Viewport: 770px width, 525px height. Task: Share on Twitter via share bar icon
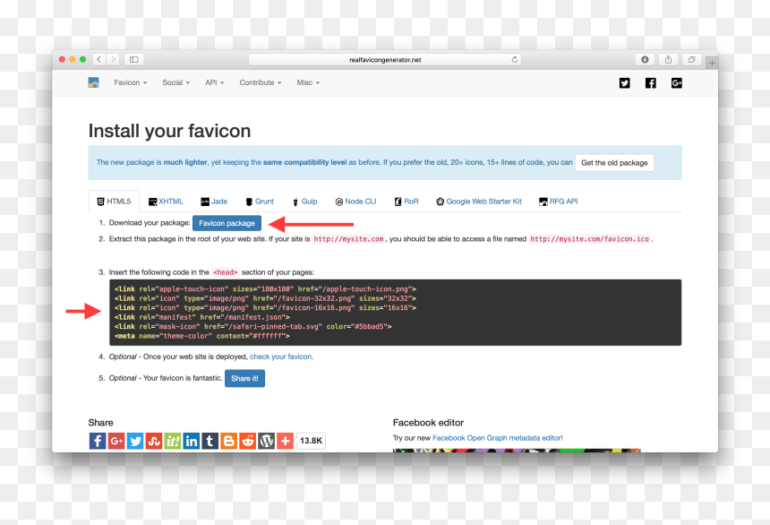click(x=135, y=441)
